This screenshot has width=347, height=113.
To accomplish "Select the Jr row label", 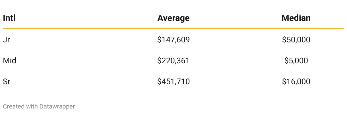I will (x=7, y=40).
